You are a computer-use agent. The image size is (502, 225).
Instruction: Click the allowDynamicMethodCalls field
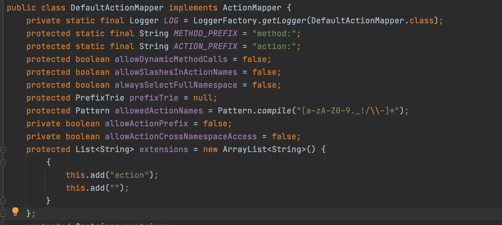click(x=171, y=59)
